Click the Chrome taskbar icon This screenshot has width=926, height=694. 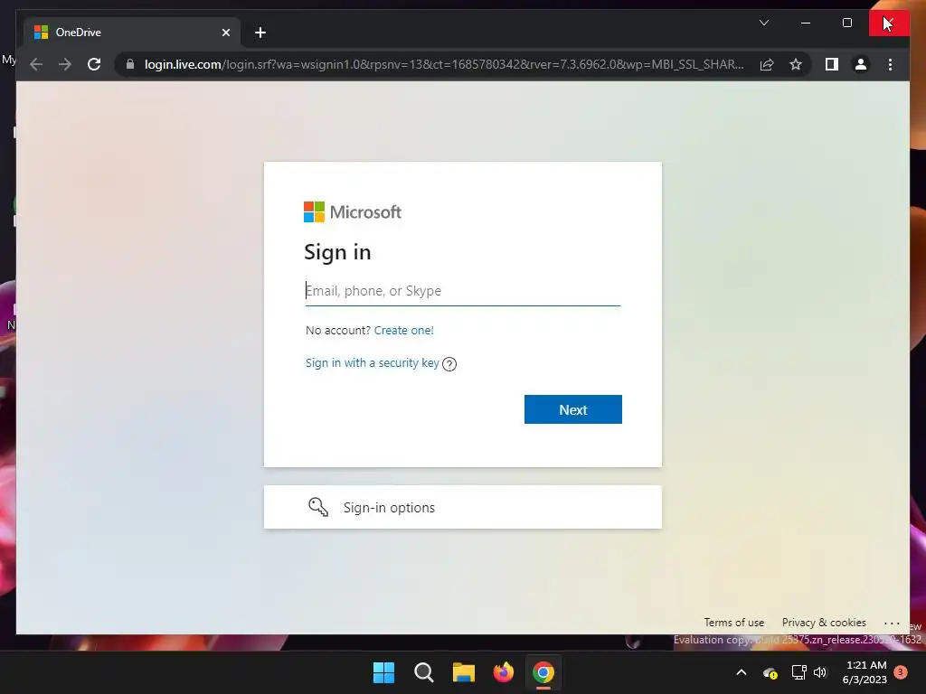pos(543,672)
